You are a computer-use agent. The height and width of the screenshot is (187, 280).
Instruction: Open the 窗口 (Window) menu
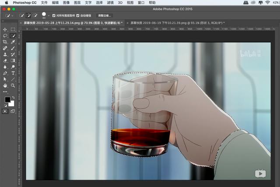pyautogui.click(x=141, y=3)
